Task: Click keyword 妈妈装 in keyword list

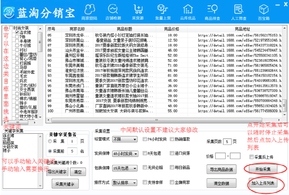Action: point(9,143)
